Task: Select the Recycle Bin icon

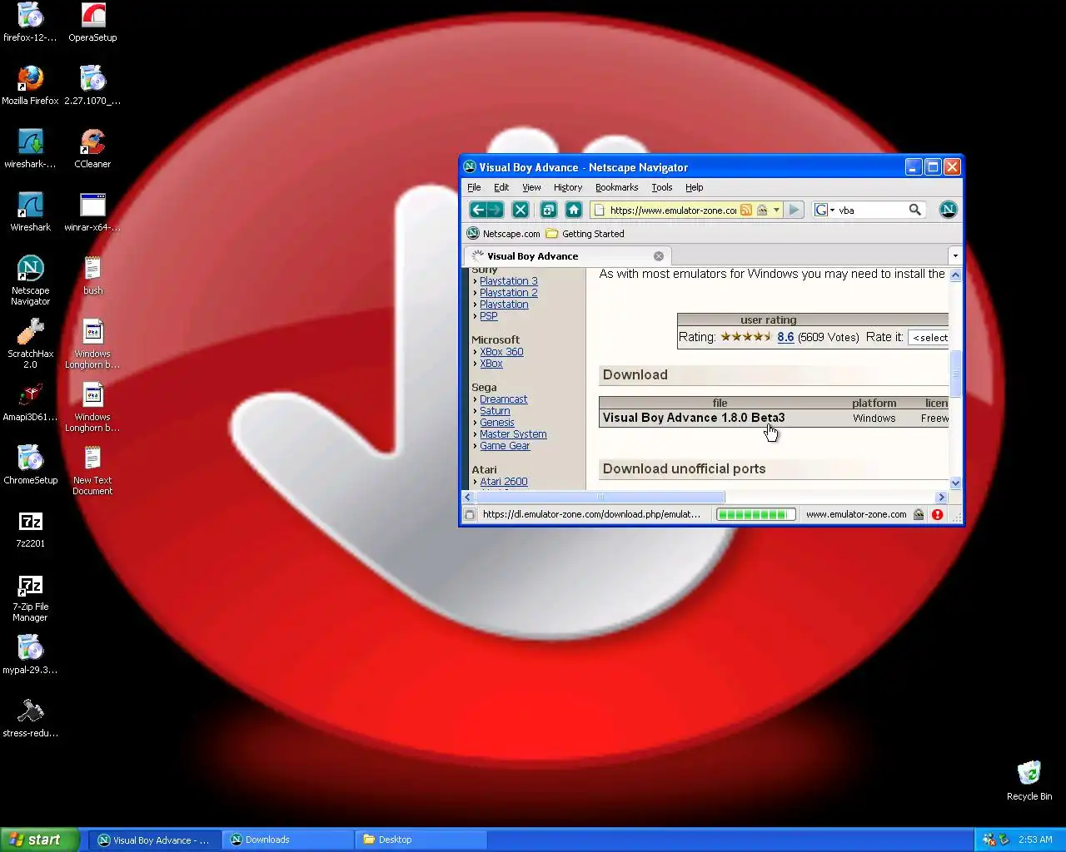Action: pos(1029,780)
